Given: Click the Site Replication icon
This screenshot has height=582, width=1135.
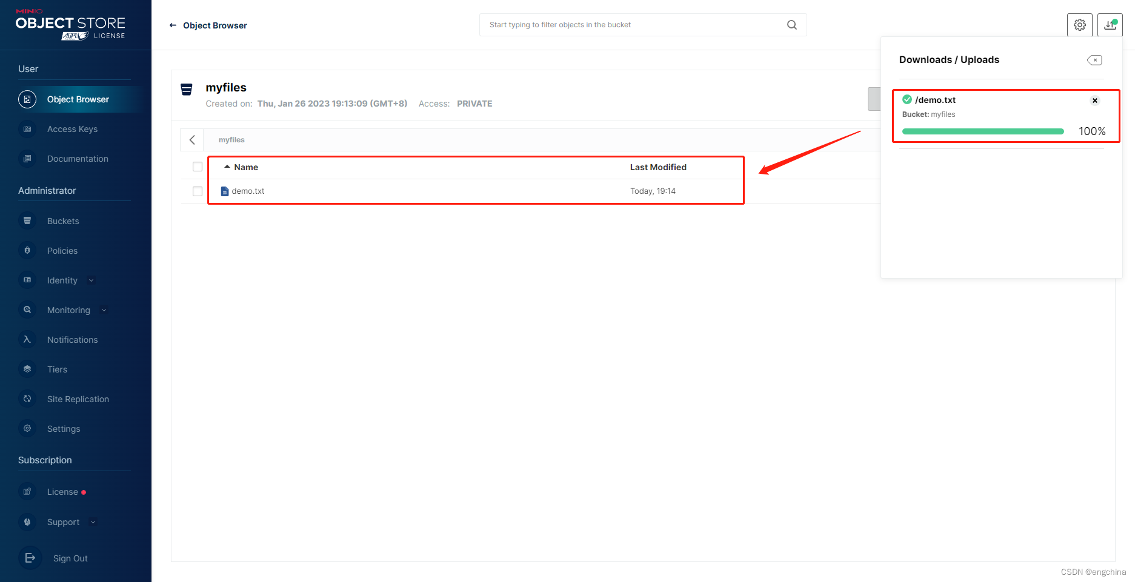Looking at the screenshot, I should (x=27, y=399).
